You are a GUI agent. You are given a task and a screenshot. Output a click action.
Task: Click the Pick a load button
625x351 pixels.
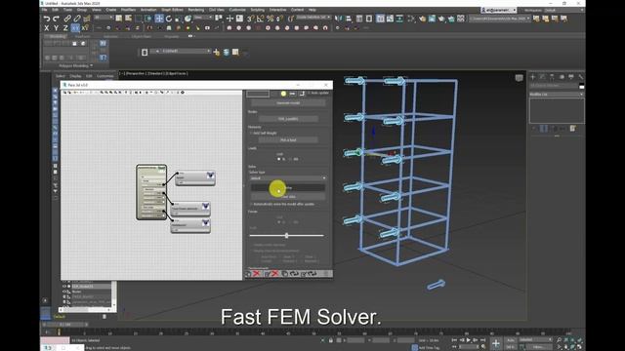click(288, 140)
